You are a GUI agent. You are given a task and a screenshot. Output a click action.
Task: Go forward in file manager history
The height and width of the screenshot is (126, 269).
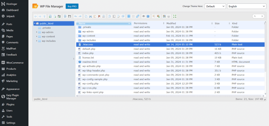coord(40,16)
